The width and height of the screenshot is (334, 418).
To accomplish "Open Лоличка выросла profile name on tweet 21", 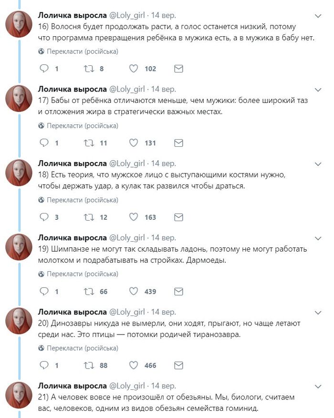I will click(72, 386).
